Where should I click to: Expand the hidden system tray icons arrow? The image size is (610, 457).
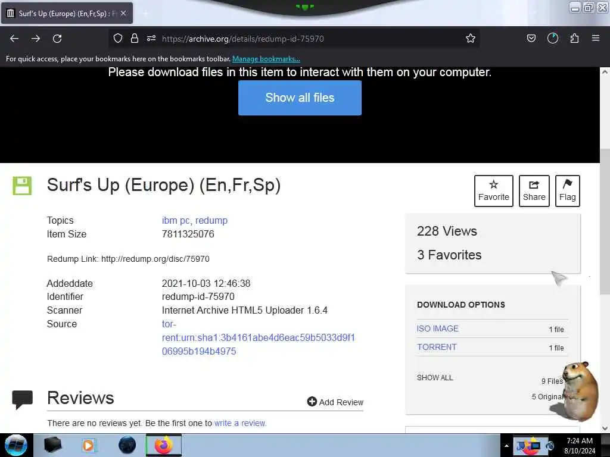pyautogui.click(x=506, y=446)
